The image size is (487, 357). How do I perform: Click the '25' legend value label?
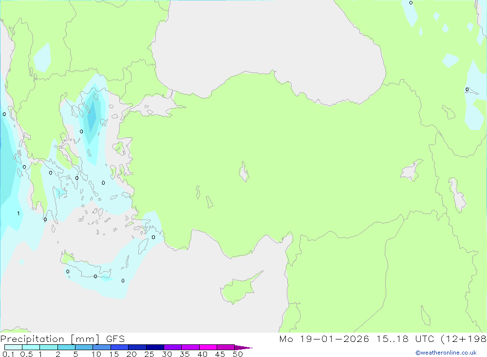pos(150,354)
